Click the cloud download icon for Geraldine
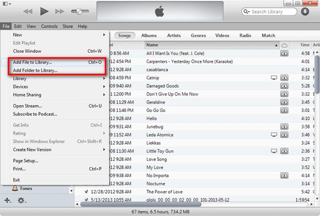The image size is (320, 216). (284, 102)
